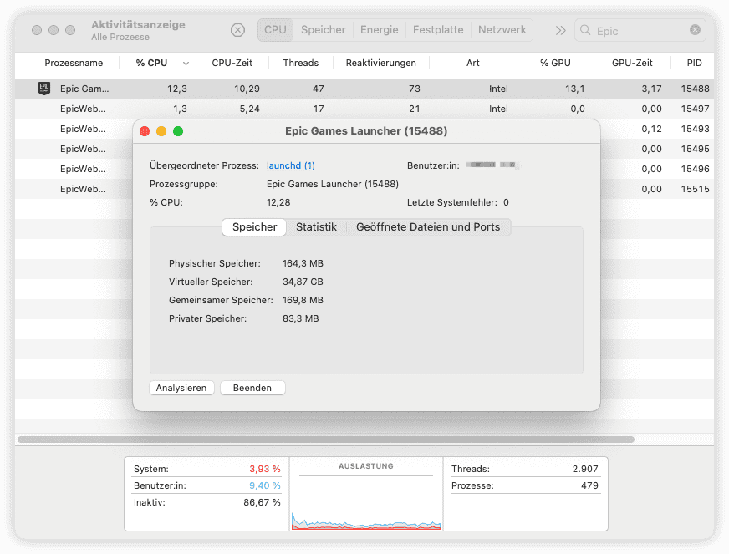Image resolution: width=729 pixels, height=554 pixels.
Task: Open the Festplatte tab
Action: 438,30
